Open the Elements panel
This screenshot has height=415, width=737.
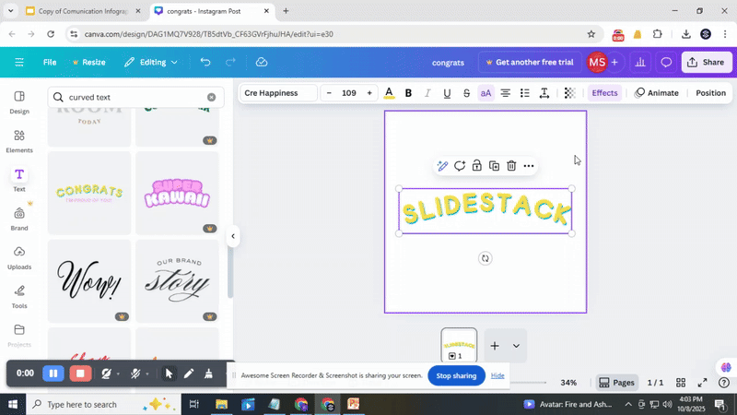(x=19, y=139)
